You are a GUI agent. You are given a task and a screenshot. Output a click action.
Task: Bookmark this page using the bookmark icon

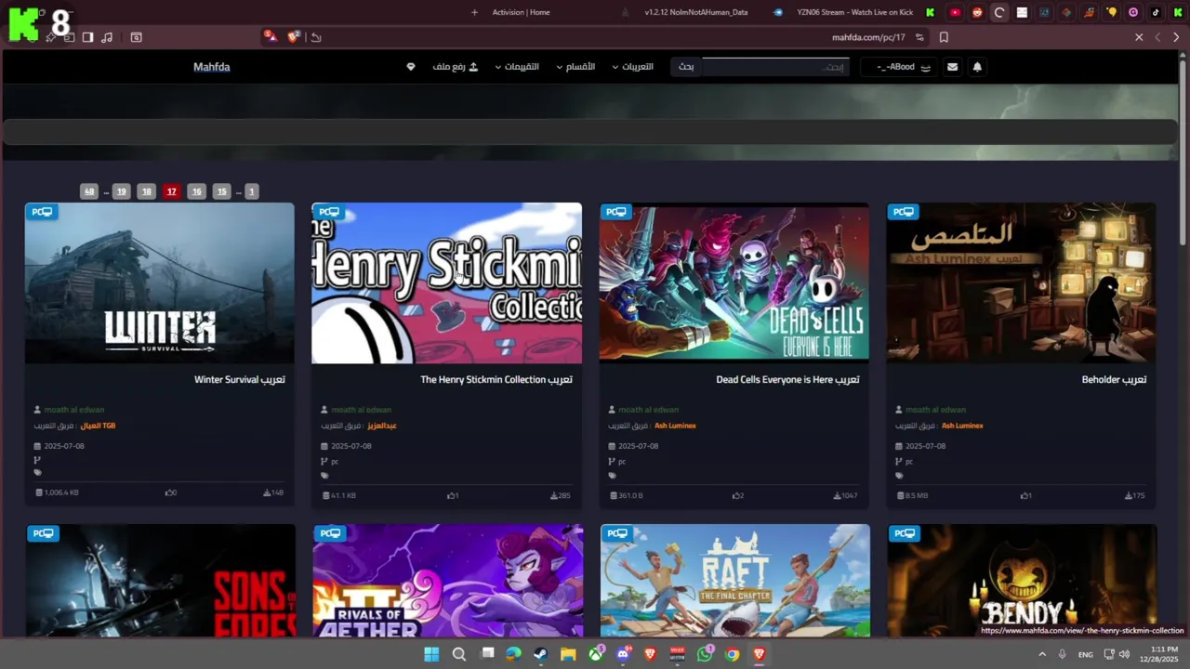[944, 37]
